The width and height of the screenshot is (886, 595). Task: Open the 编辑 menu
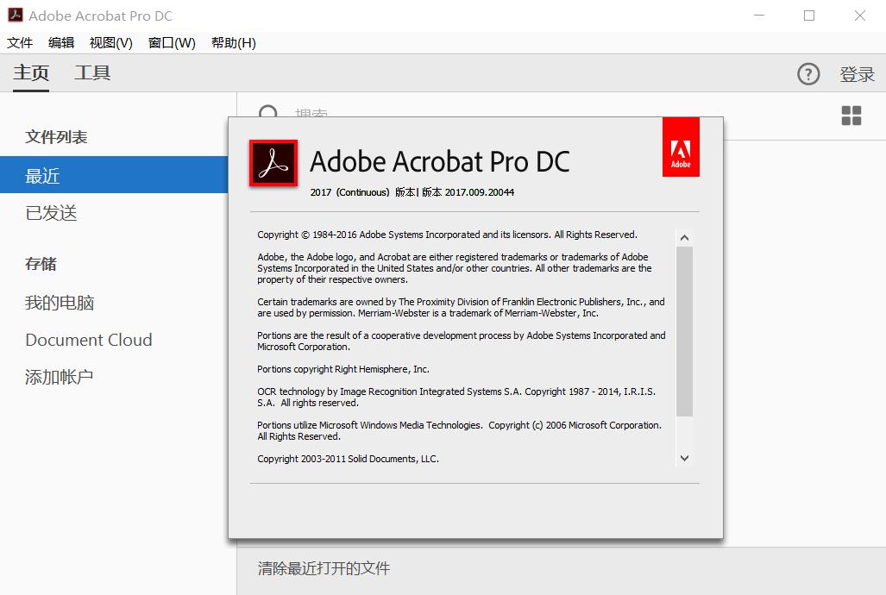[x=61, y=43]
